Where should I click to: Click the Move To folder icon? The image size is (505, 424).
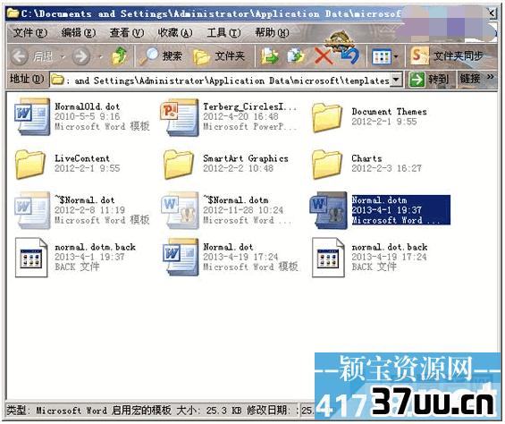pyautogui.click(x=269, y=56)
